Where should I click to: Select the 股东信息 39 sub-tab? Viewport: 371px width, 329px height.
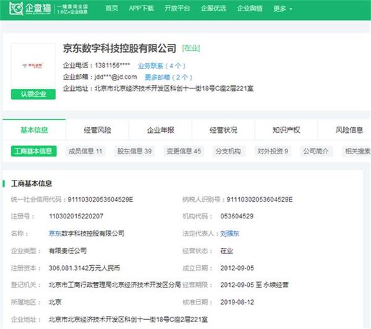tap(135, 151)
